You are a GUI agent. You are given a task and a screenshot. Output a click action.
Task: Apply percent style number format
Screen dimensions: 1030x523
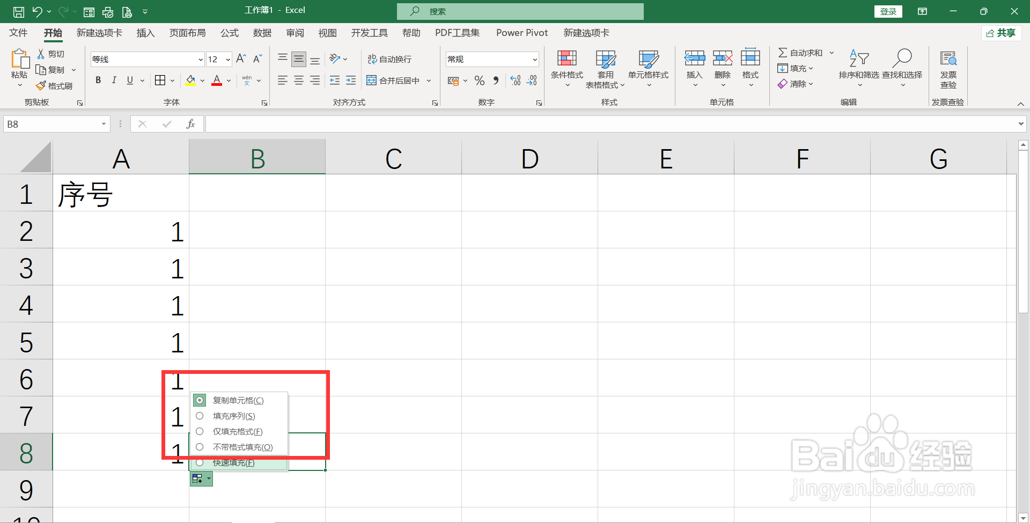click(480, 80)
